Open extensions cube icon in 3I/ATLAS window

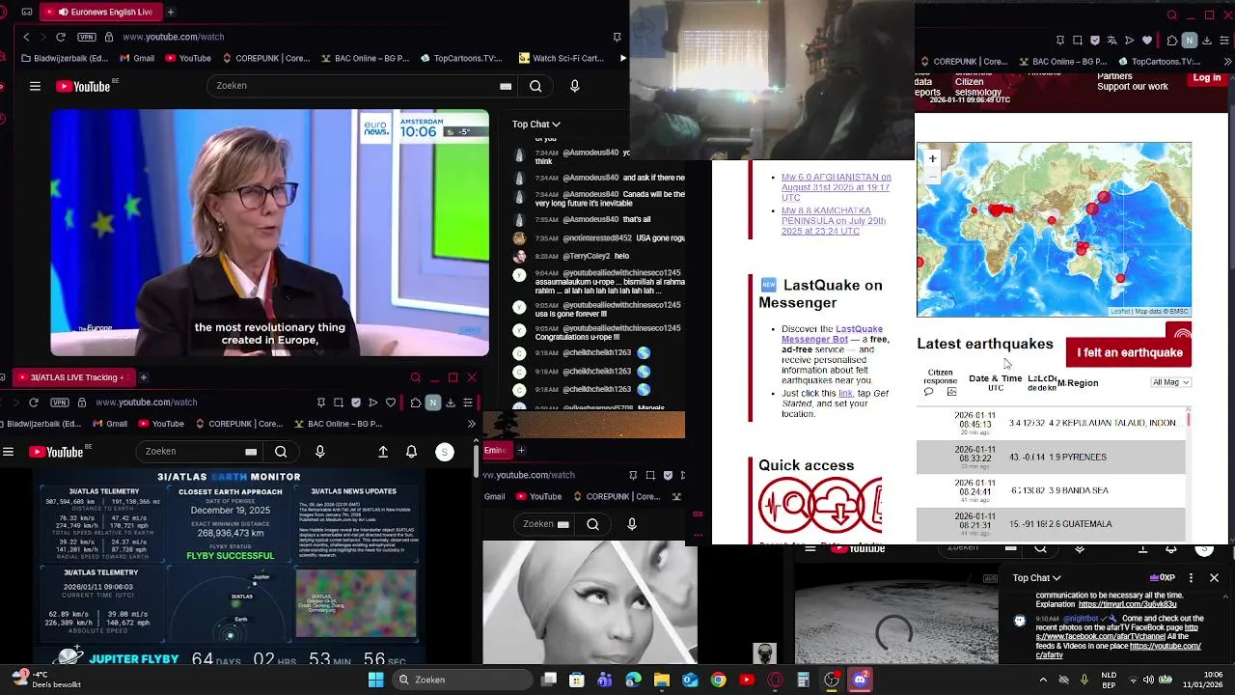tap(415, 403)
